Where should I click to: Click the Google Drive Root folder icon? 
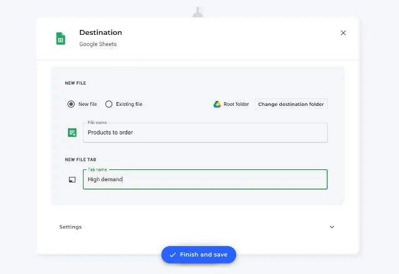(217, 104)
